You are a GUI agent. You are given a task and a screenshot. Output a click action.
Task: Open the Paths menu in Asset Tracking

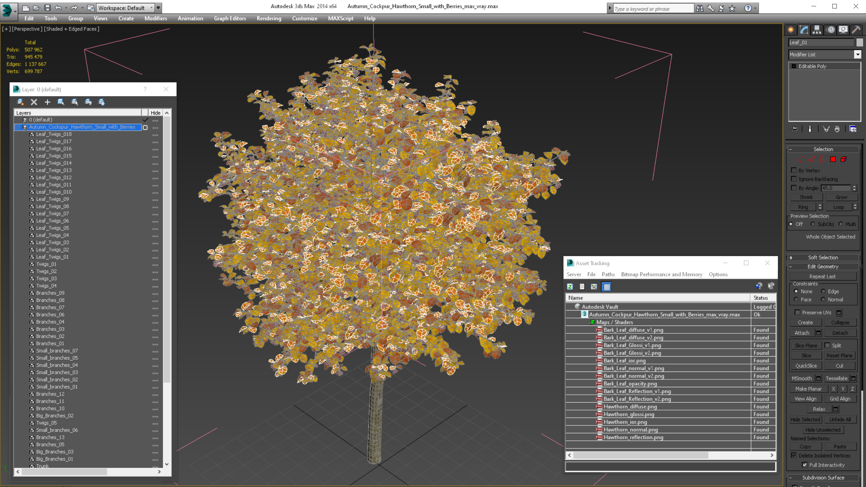click(x=608, y=274)
